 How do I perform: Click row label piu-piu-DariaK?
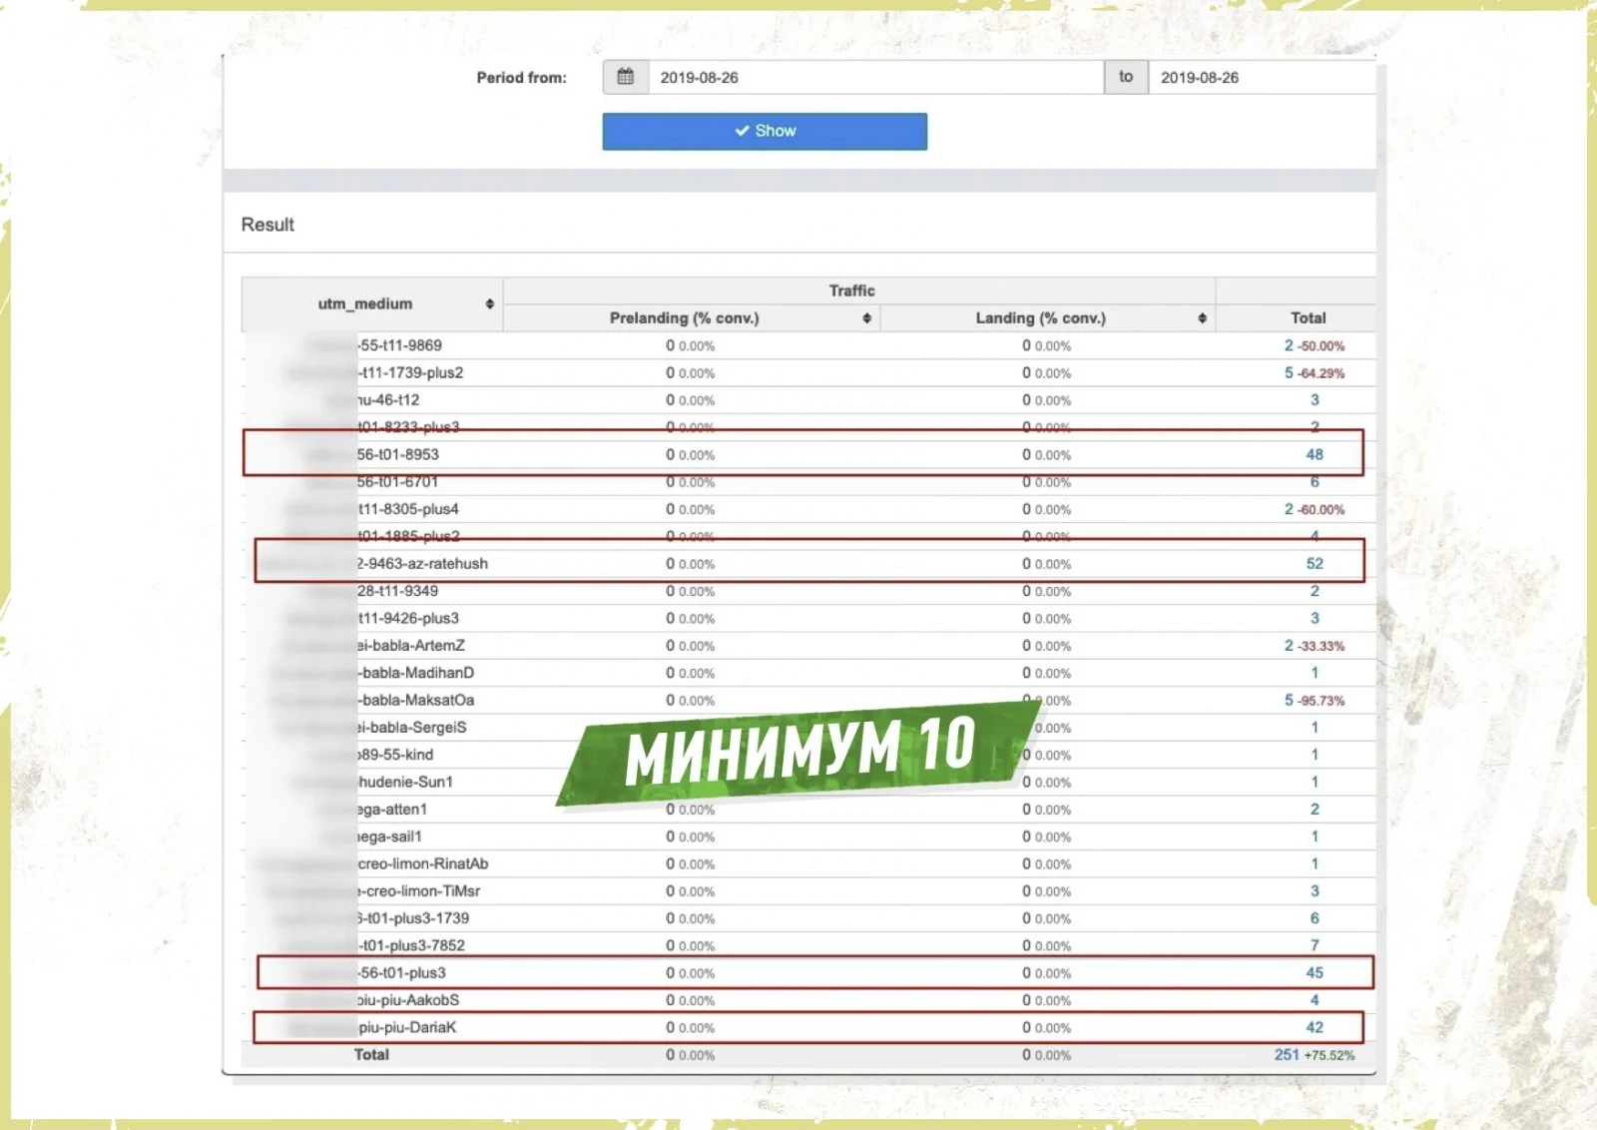point(407,1027)
